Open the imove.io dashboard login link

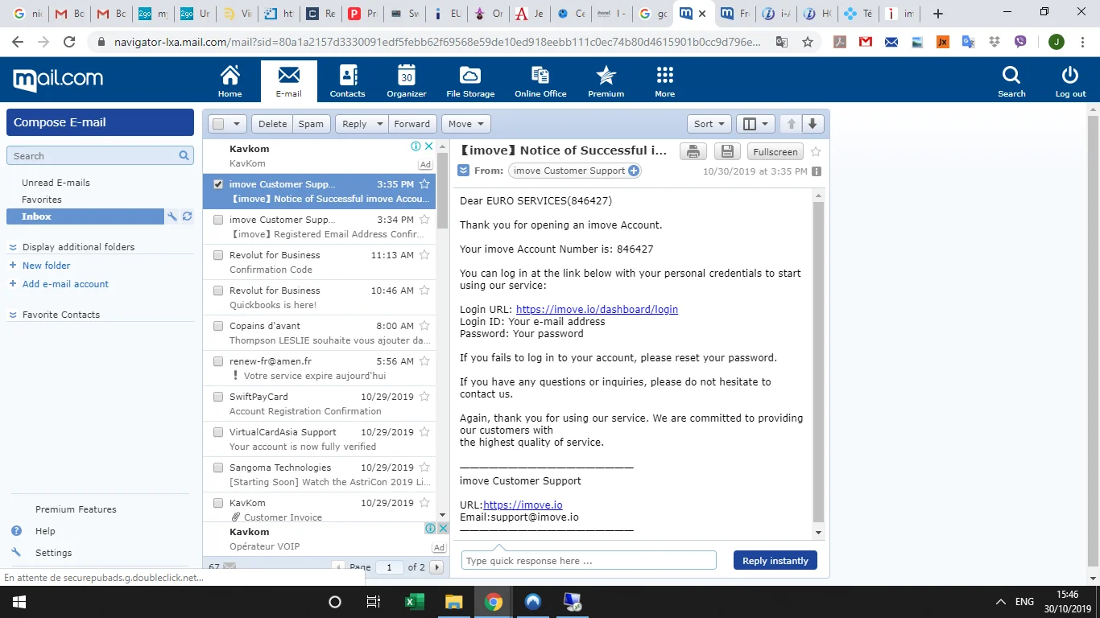pos(597,309)
